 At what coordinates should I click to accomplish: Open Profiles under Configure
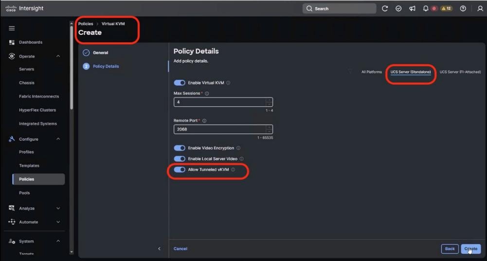pos(26,152)
